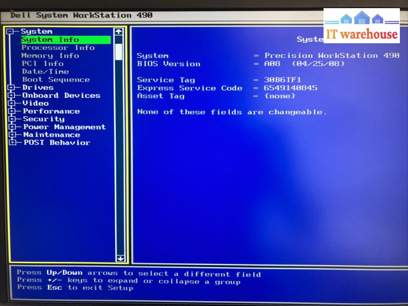The width and height of the screenshot is (408, 306).
Task: Open the Boot Sequence entry
Action: [55, 80]
